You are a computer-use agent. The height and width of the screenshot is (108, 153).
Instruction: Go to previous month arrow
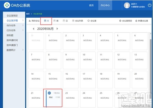click(x=33, y=29)
